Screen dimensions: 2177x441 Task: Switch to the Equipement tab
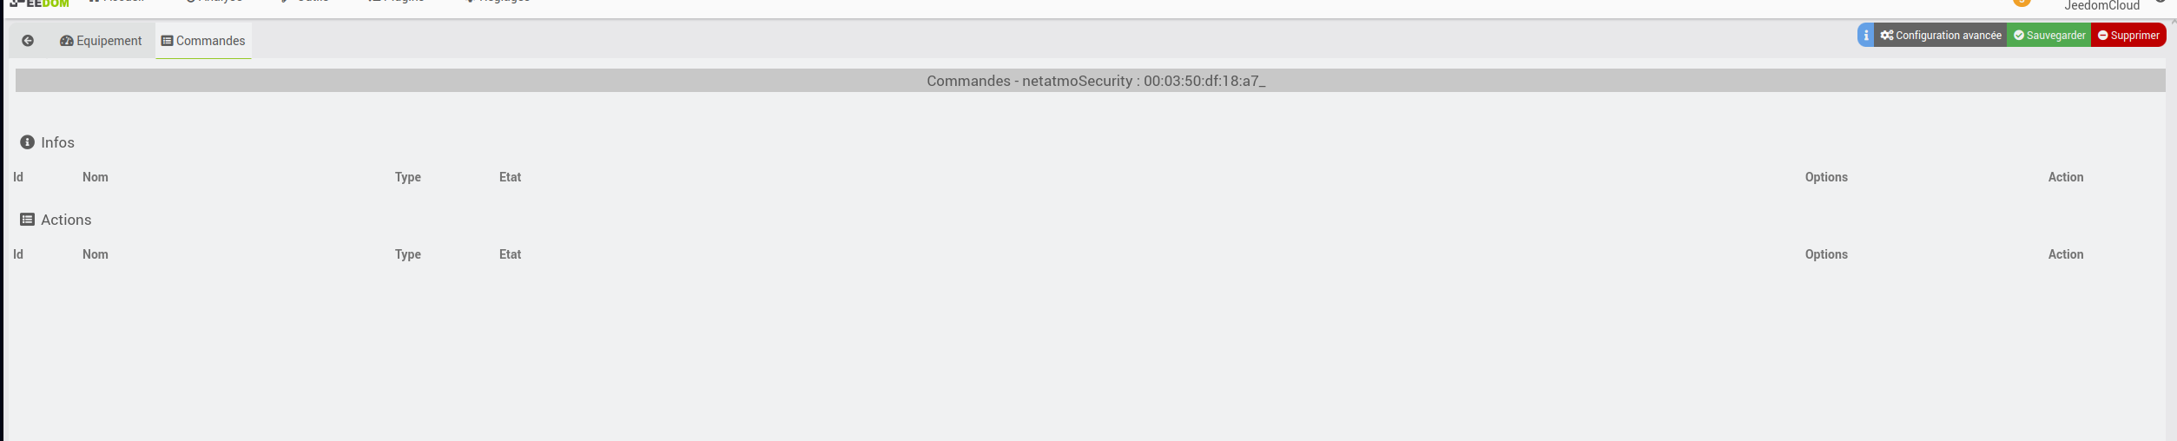(x=101, y=41)
